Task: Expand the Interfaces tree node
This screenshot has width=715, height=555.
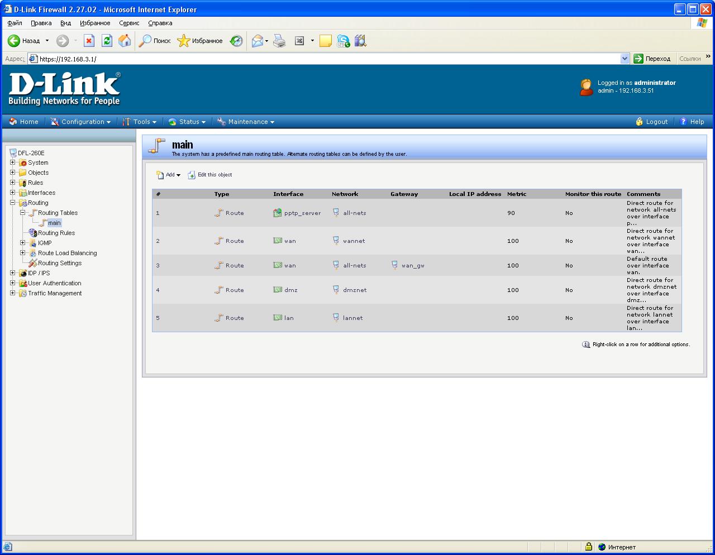Action: 13,193
